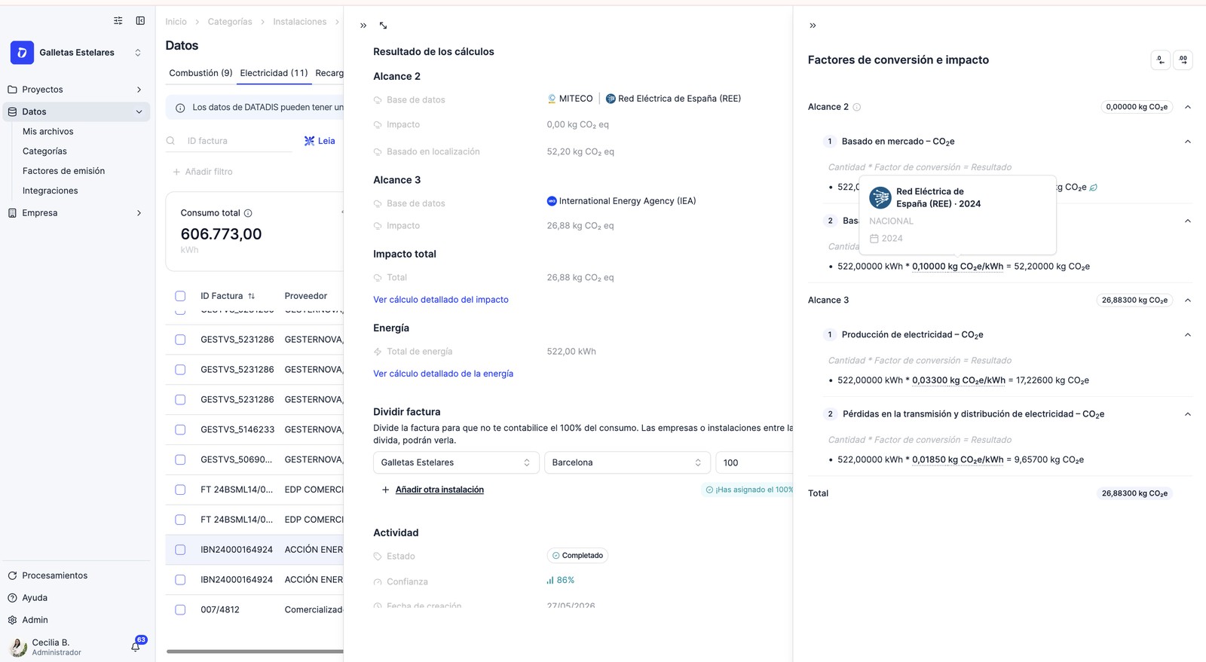Open the Galletas Estelares company dropdown under Dividir factura
The image size is (1206, 662).
tap(456, 462)
